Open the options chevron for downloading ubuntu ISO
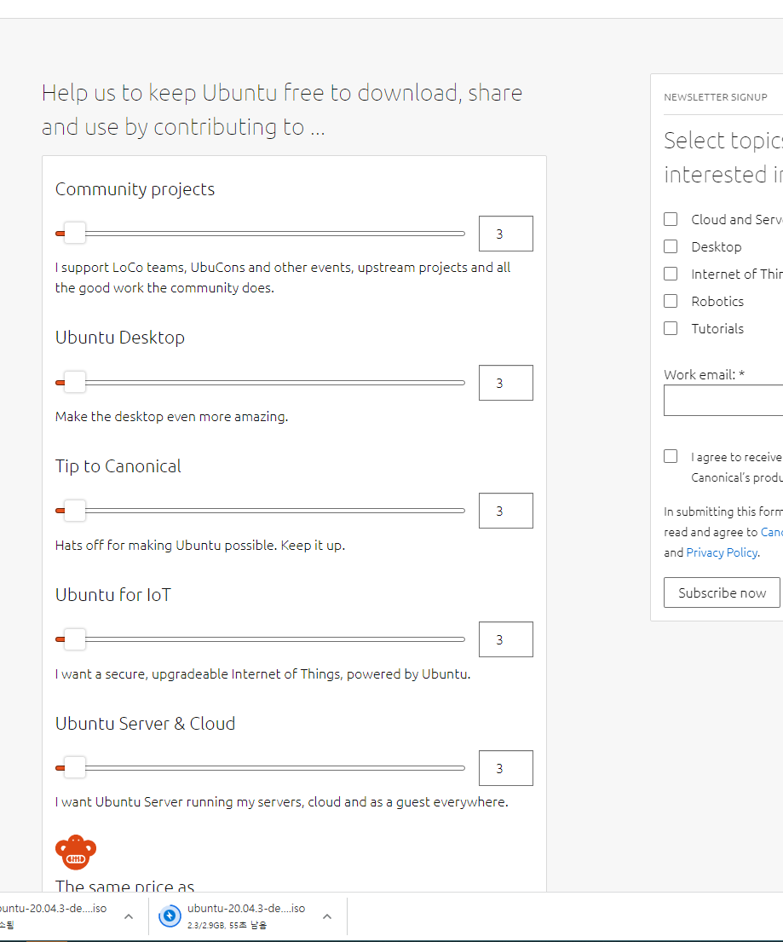This screenshot has width=783, height=942. [327, 916]
